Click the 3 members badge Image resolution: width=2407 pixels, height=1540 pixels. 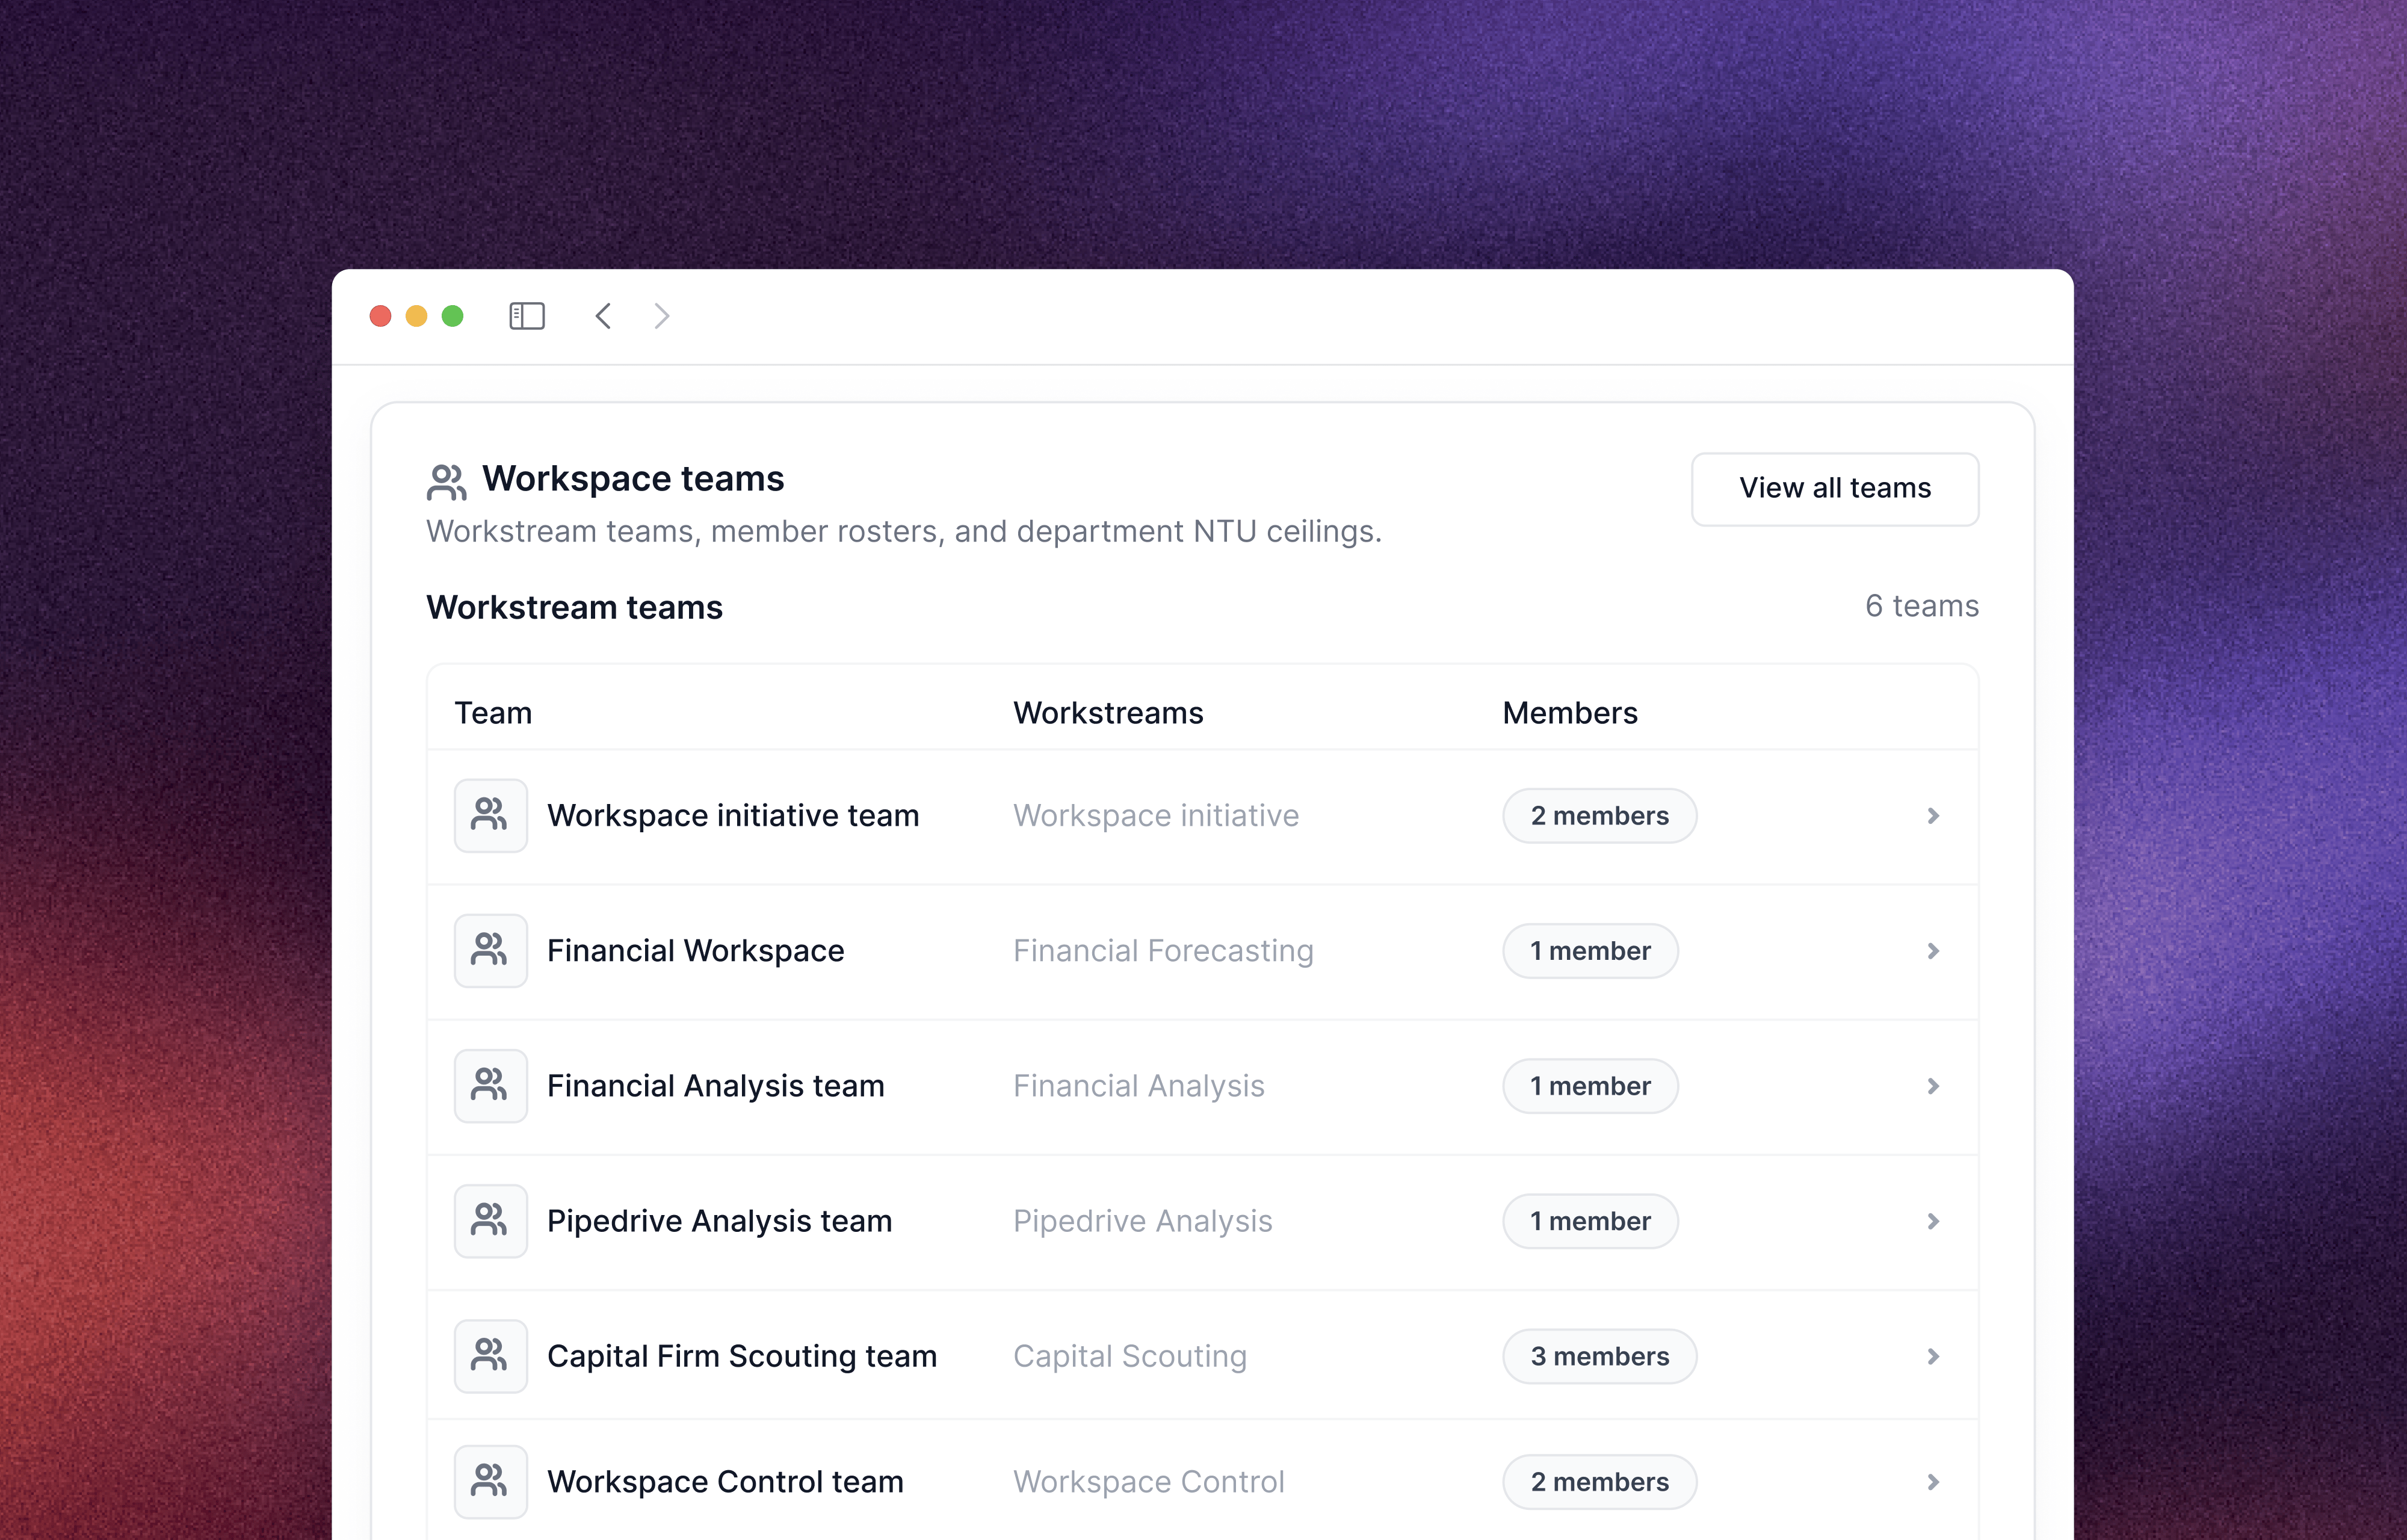(x=1599, y=1356)
